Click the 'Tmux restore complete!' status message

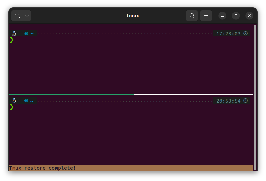pyautogui.click(x=42, y=168)
